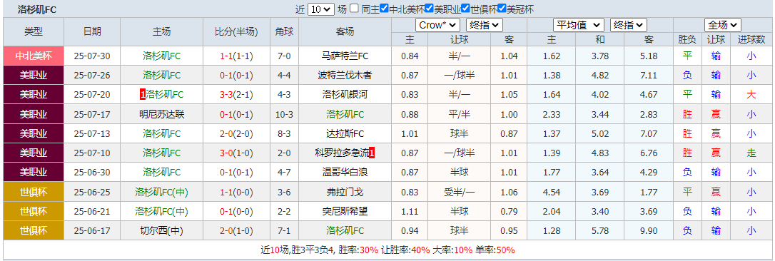
Task: Click the 中北美杯 league label
Action: pos(34,56)
